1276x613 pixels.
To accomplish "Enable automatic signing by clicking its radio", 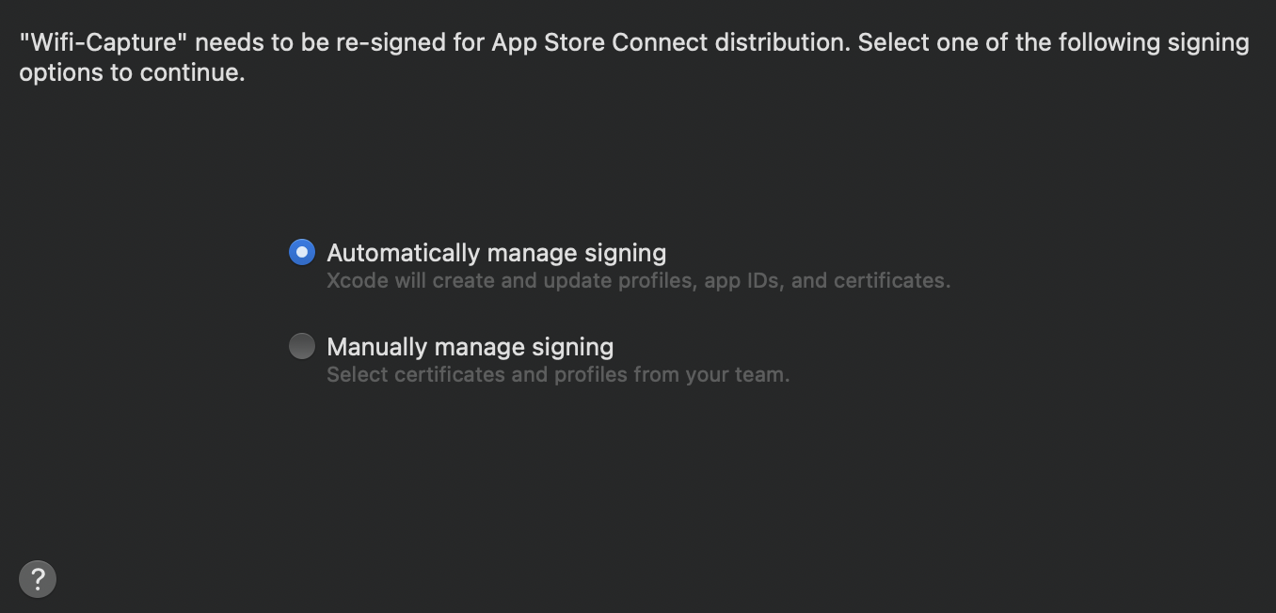I will coord(301,252).
